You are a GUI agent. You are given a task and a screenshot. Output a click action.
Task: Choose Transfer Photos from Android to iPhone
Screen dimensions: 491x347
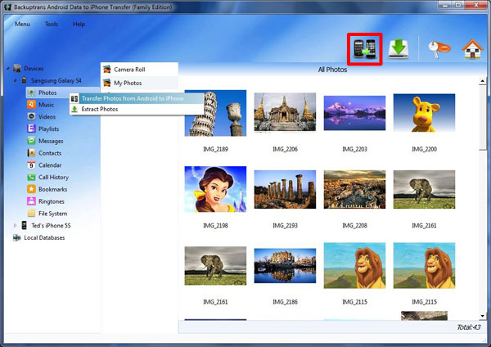(x=137, y=98)
